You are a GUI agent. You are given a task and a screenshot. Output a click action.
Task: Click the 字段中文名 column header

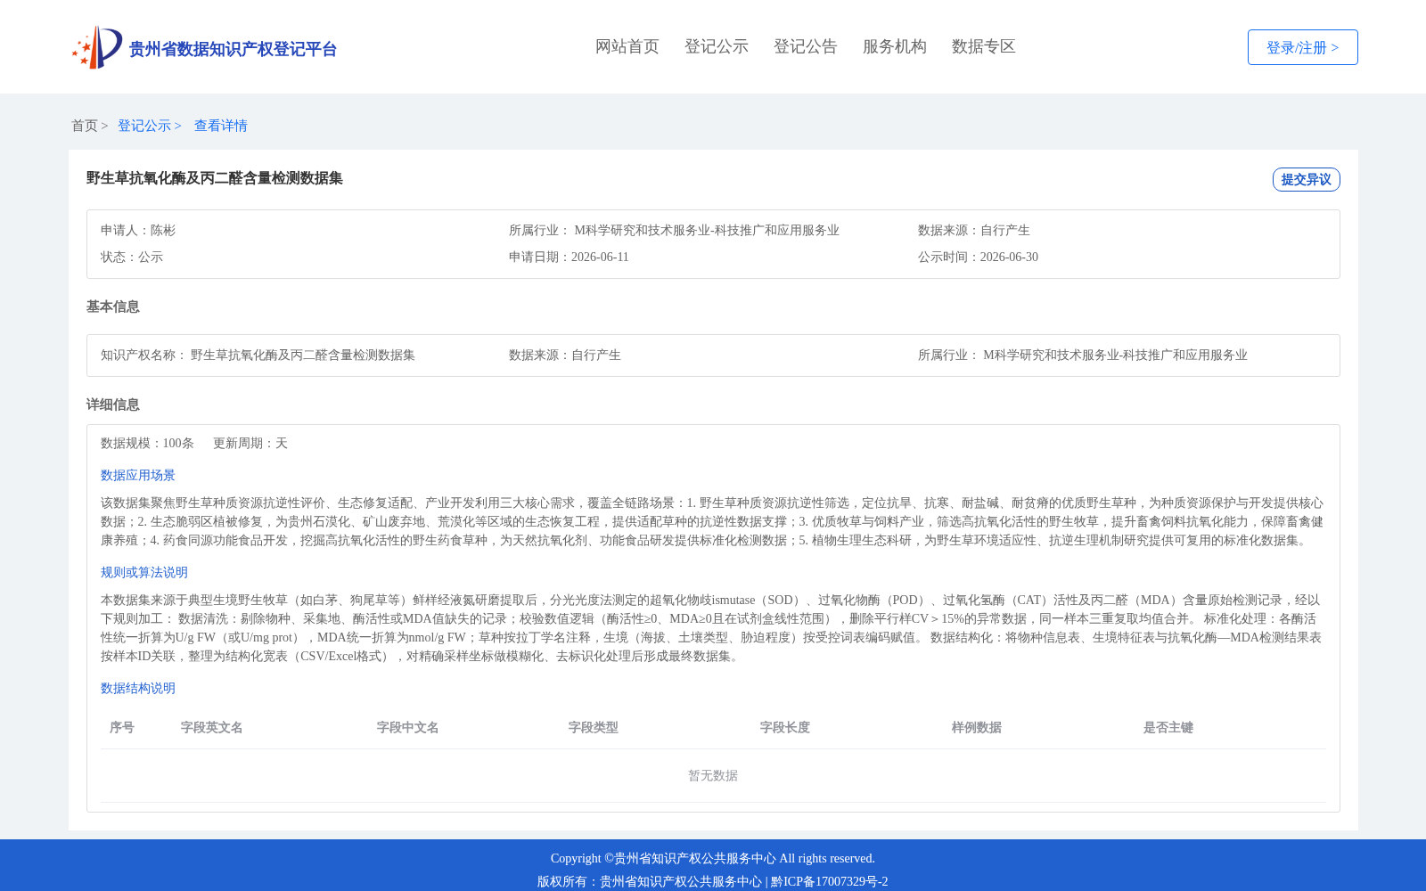408,727
